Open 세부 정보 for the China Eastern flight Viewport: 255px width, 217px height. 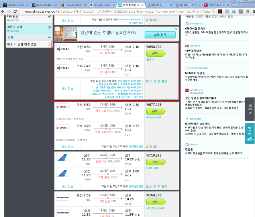pyautogui.click(x=67, y=146)
